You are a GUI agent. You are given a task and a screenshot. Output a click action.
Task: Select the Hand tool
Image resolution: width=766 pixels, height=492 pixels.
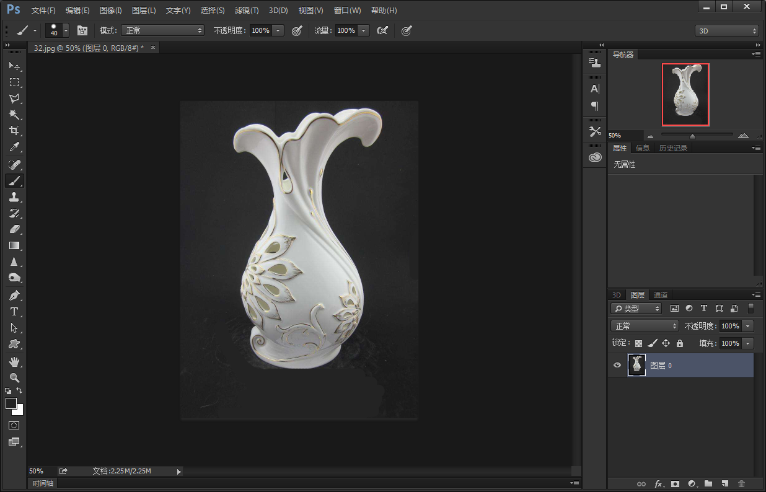(14, 361)
